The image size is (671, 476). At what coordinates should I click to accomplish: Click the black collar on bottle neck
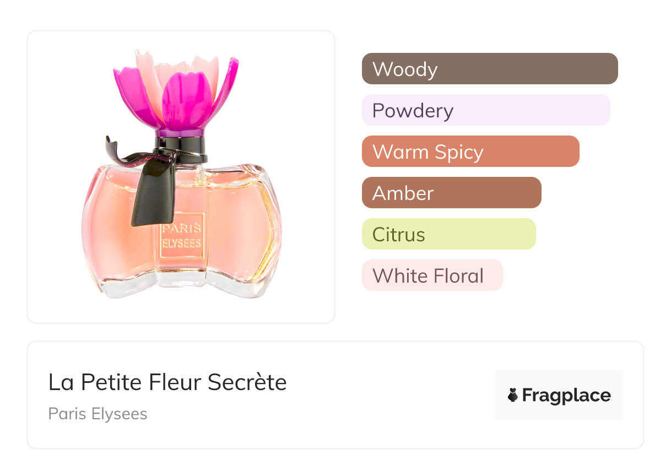[x=182, y=149]
